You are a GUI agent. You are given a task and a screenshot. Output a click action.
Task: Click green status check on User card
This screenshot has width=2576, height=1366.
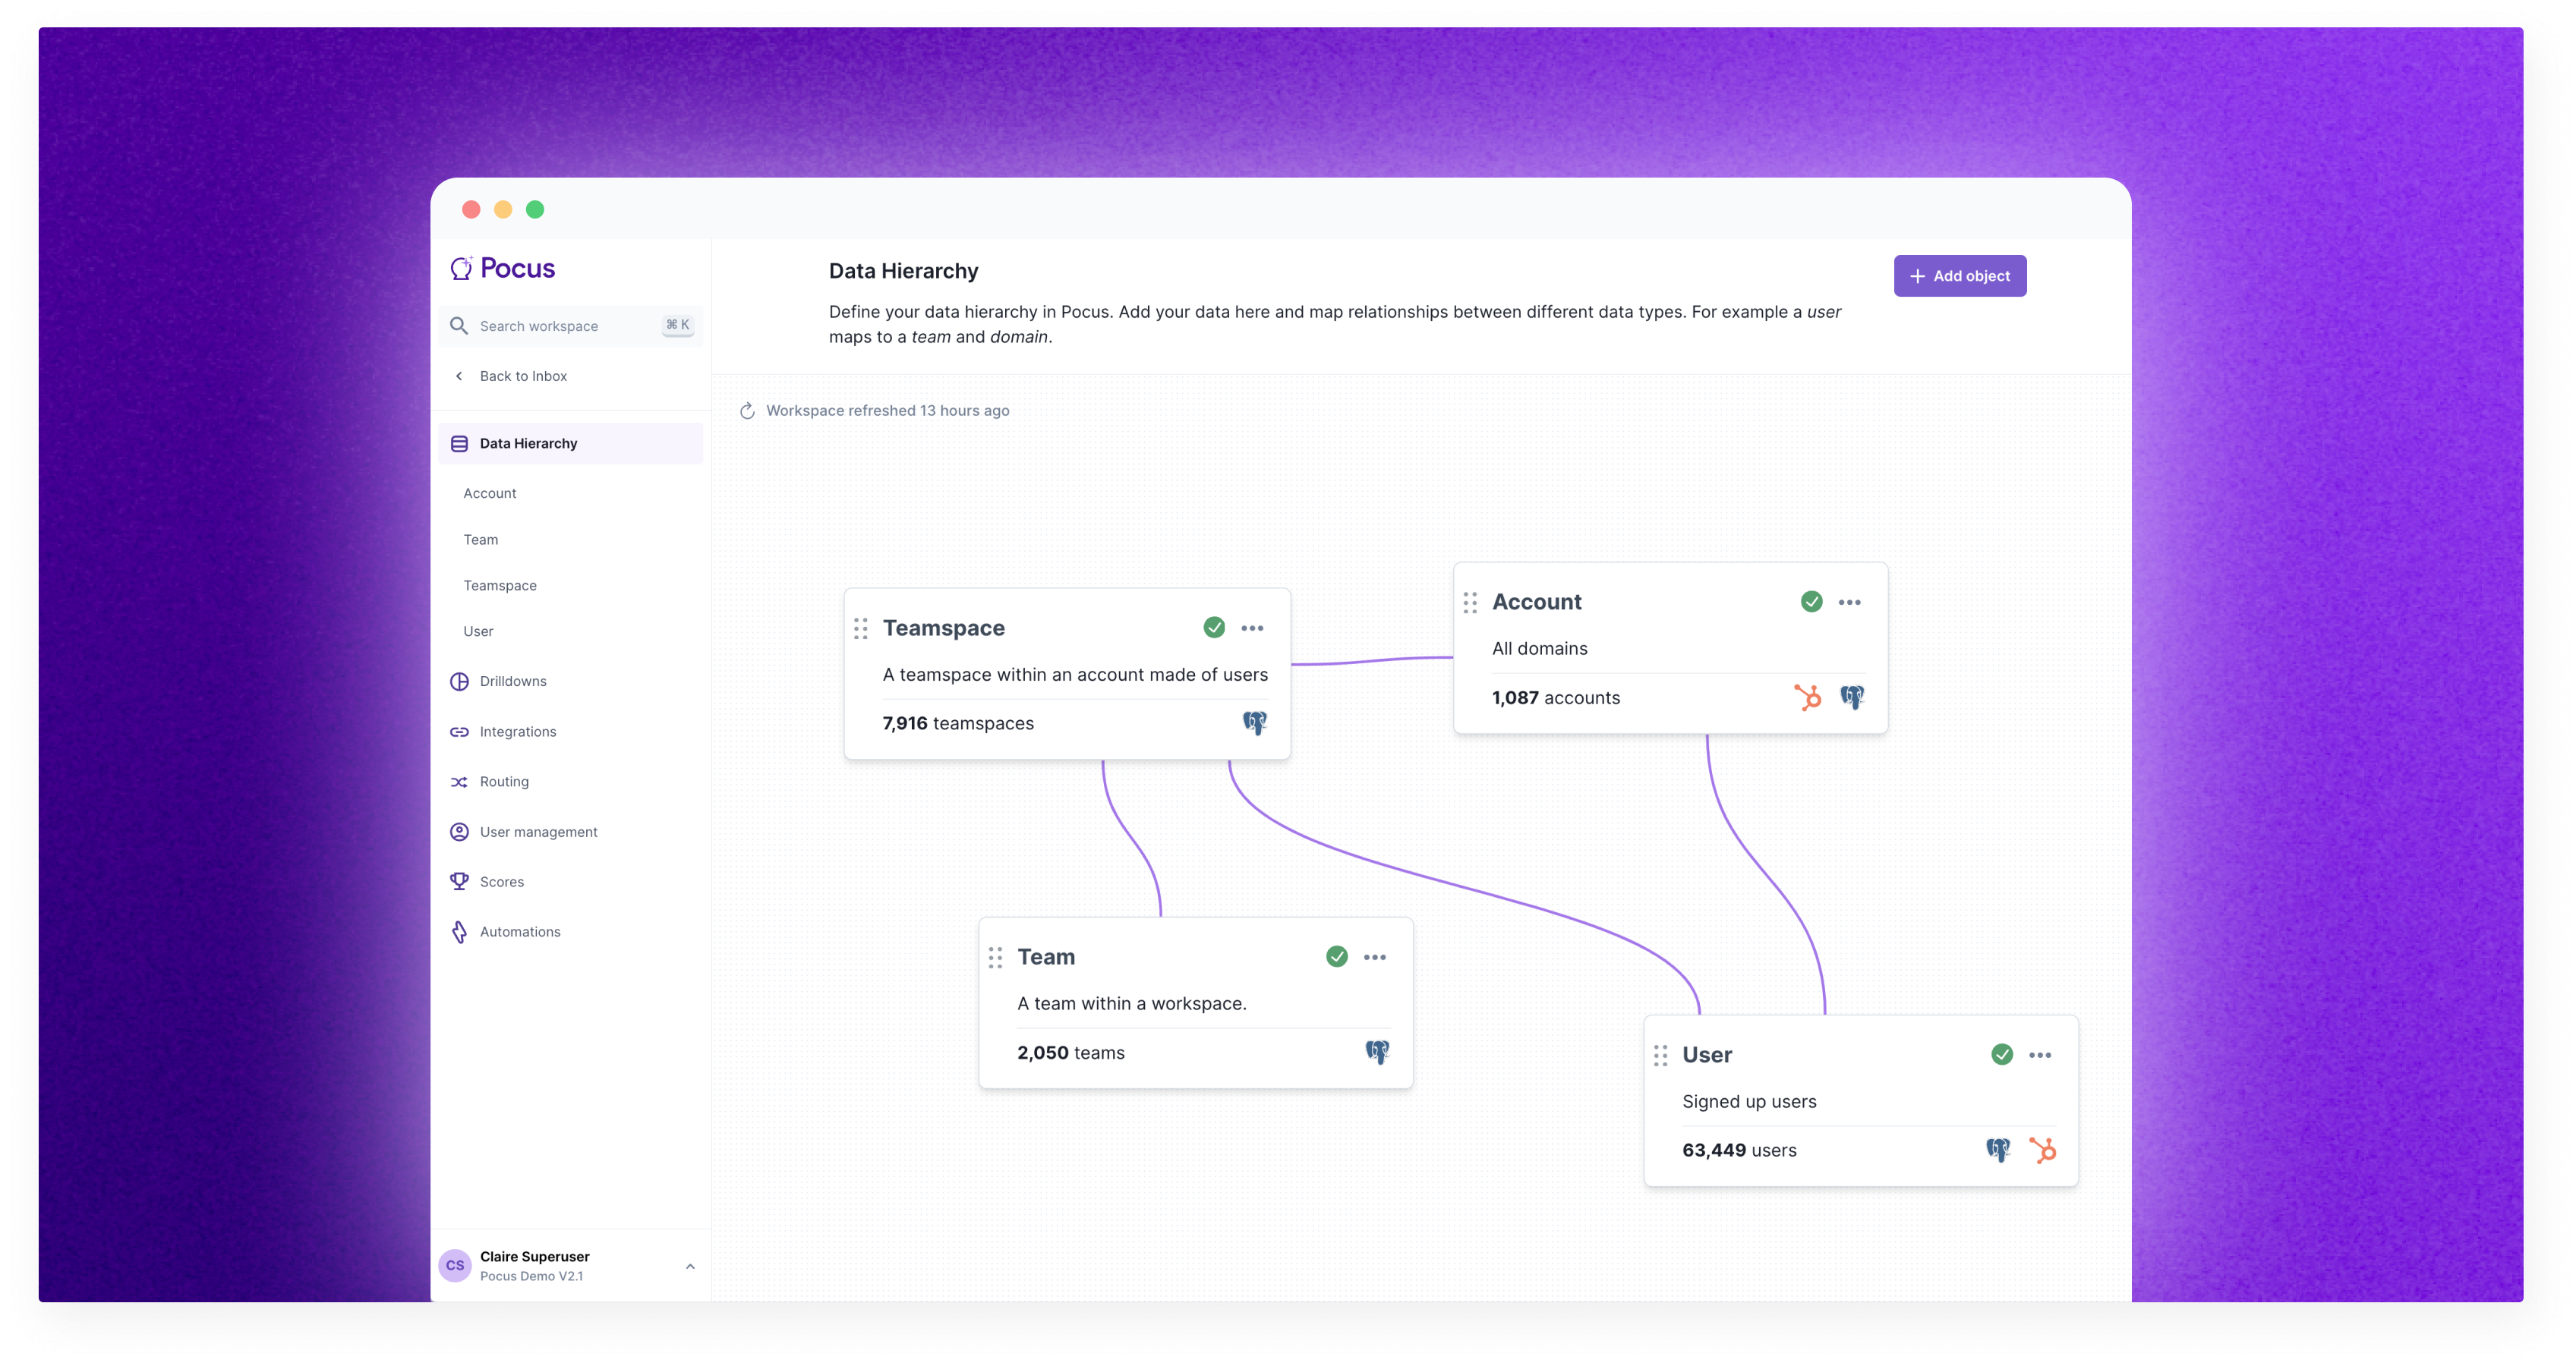(x=2001, y=1054)
